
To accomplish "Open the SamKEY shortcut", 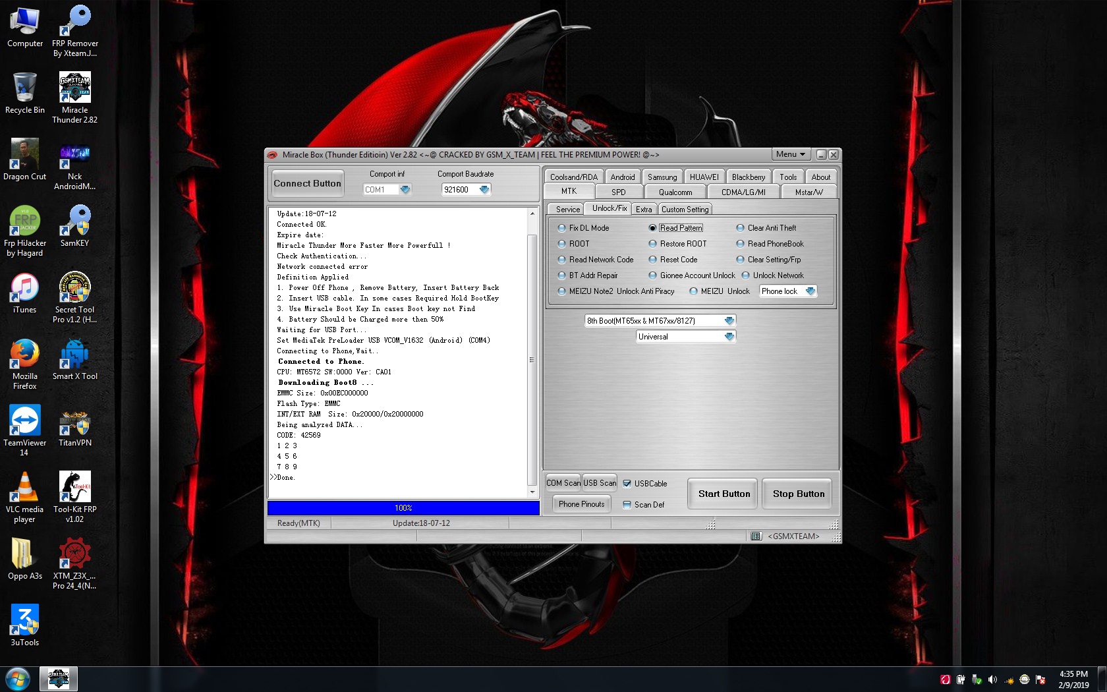I will tap(75, 226).
